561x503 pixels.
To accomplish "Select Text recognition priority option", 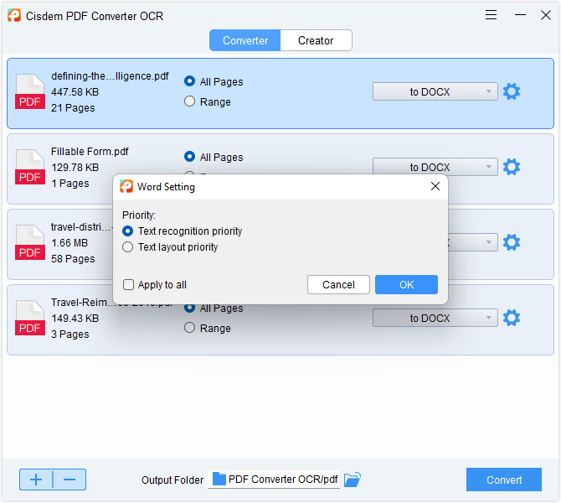I will [x=182, y=231].
